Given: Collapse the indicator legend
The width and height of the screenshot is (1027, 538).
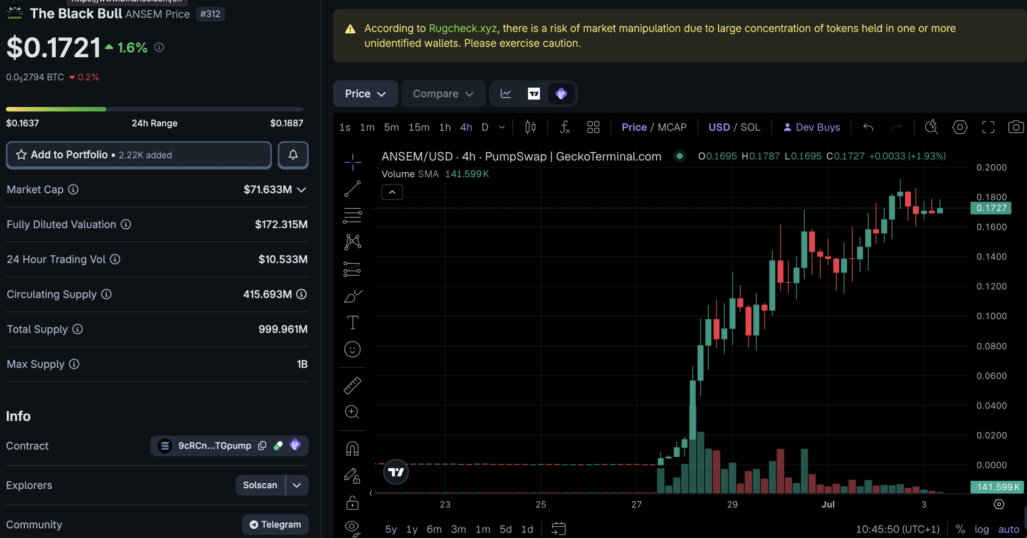Looking at the screenshot, I should (392, 192).
